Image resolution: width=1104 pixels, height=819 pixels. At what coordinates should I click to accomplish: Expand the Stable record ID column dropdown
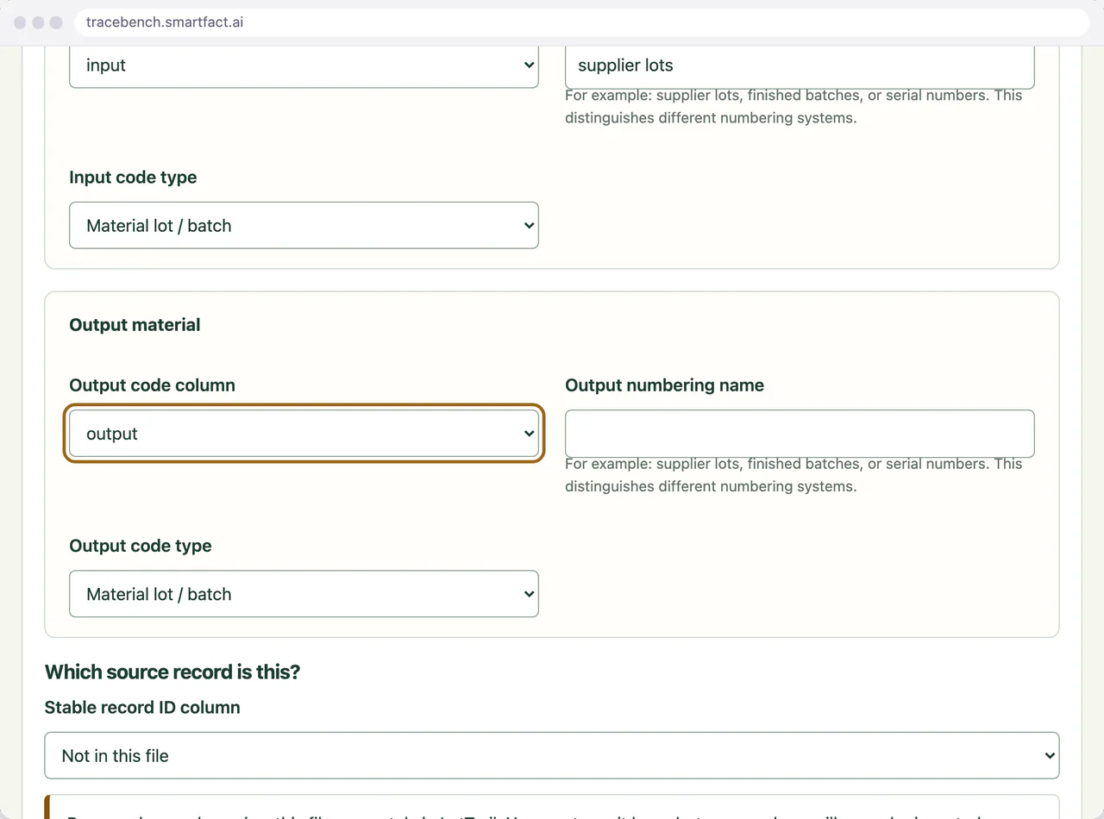coord(552,756)
